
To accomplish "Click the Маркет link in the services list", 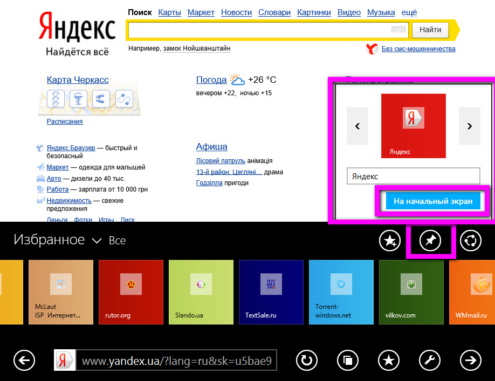I will pos(58,167).
